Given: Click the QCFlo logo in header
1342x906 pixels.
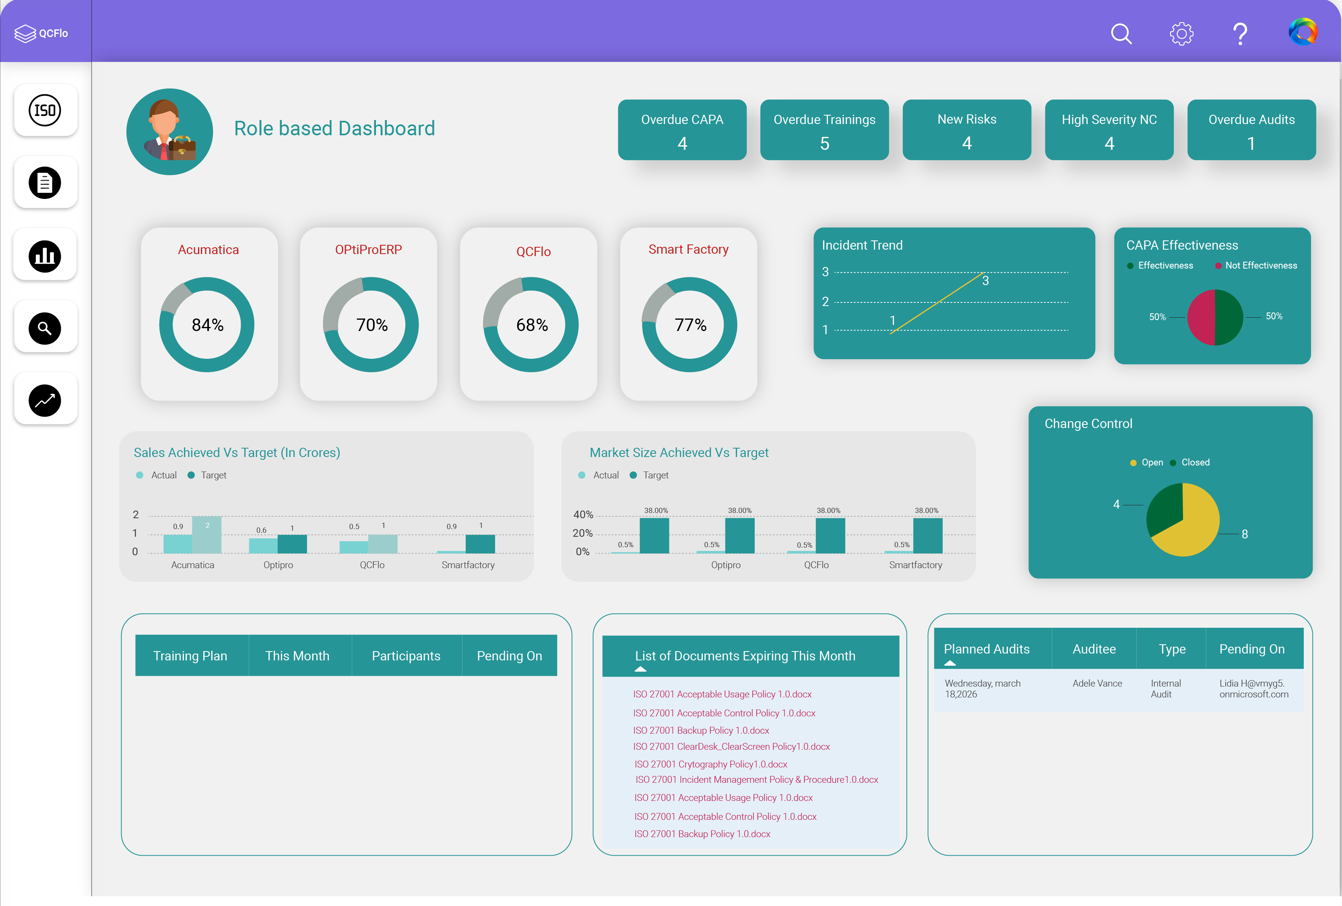Looking at the screenshot, I should [41, 33].
